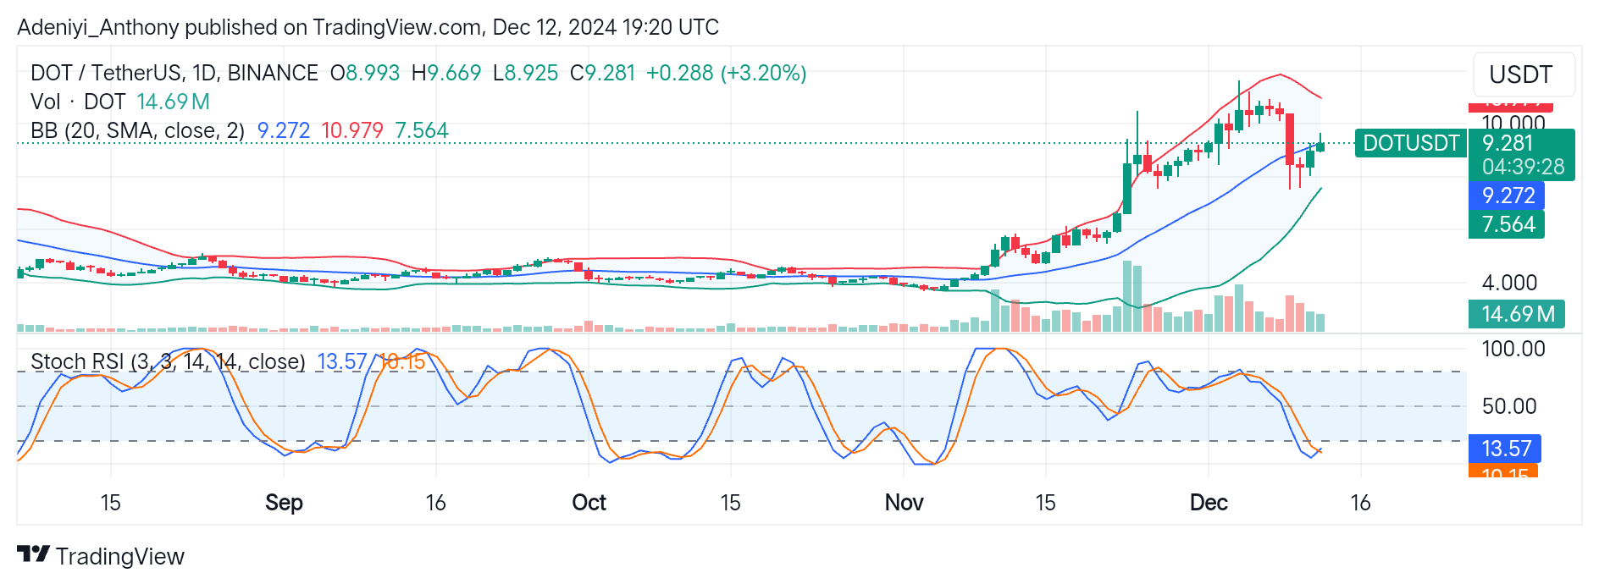The width and height of the screenshot is (1599, 584).
Task: Select the BB (20, SMA, close, 2) indicator label
Action: click(138, 130)
